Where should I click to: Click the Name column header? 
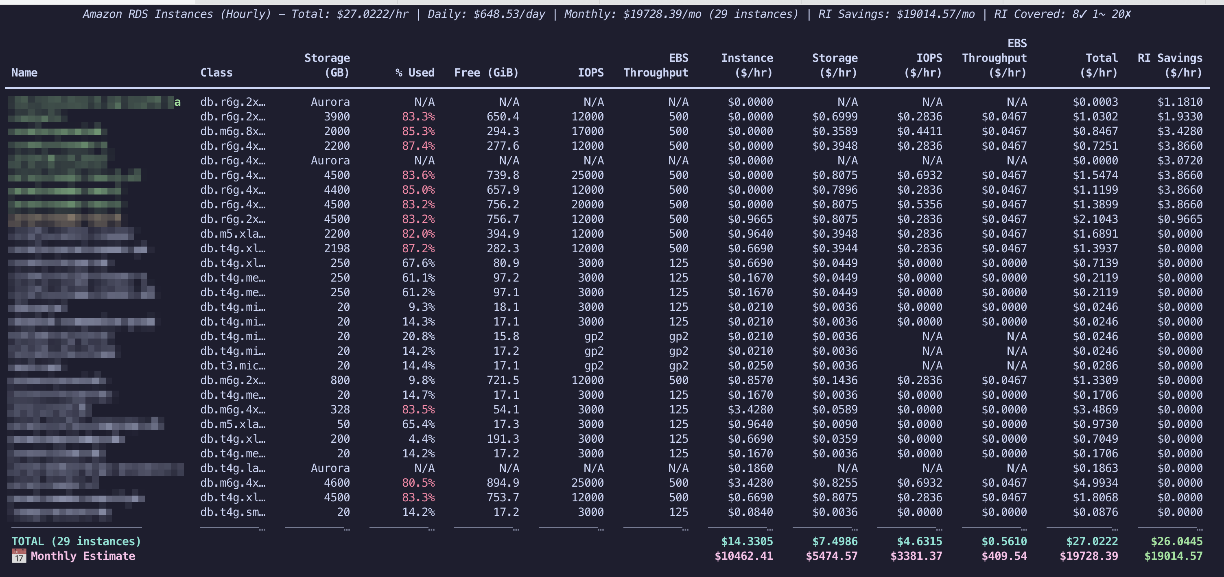tap(24, 73)
